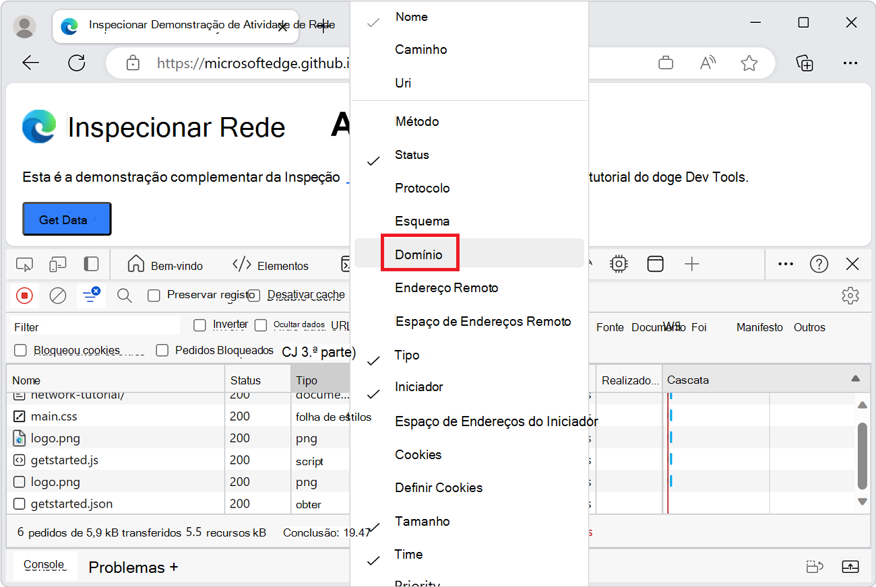Select the inspect element tool icon
Image resolution: width=876 pixels, height=587 pixels.
tap(24, 265)
